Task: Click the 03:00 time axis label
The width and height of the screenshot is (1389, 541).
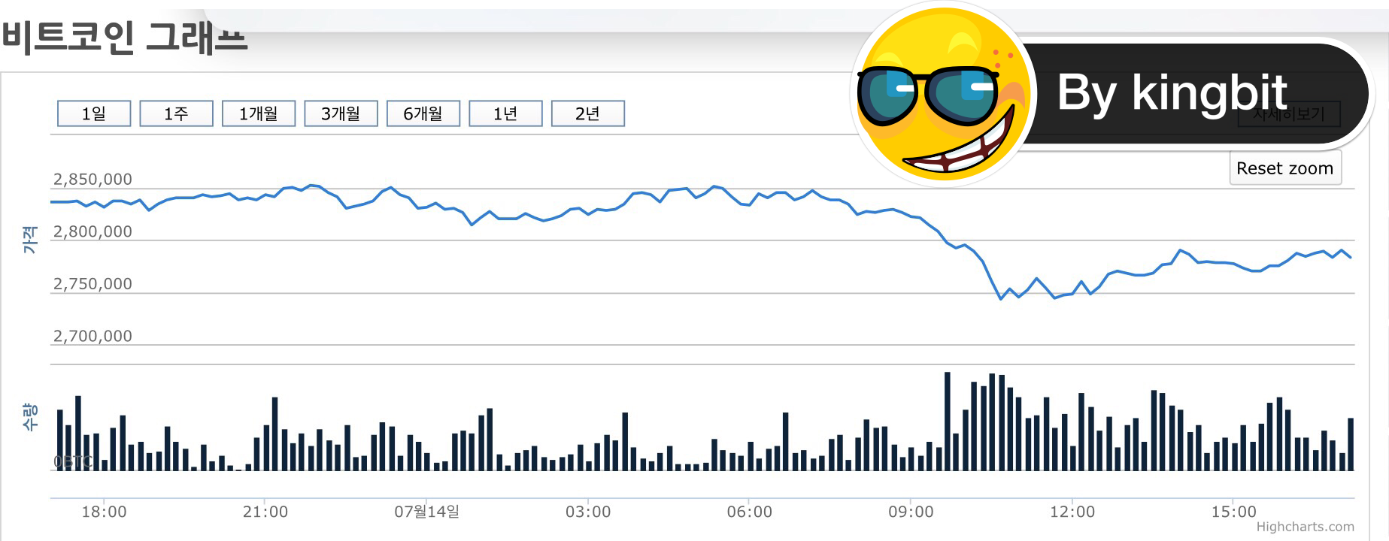Action: tap(588, 512)
